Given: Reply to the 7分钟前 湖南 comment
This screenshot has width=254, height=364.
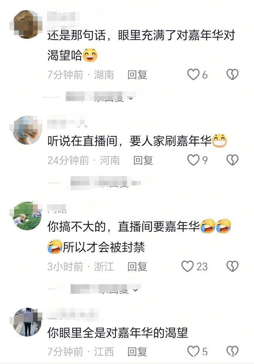Looking at the screenshot, I should pos(137,75).
